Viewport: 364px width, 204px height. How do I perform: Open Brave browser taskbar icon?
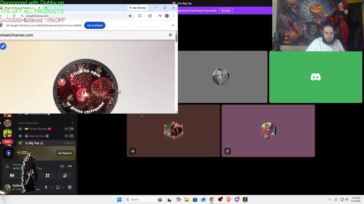228,199
